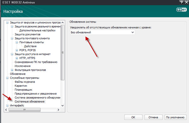Select 'Служебные программы' label in tree

pos(25,78)
